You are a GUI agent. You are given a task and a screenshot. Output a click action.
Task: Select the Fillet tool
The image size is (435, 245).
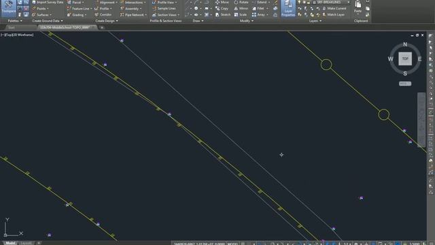258,9
